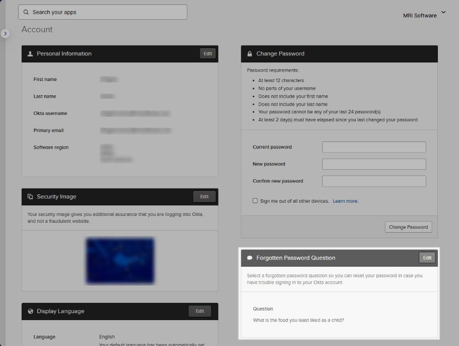This screenshot has width=459, height=346.
Task: Click 'Does not include your last name'
Action: click(293, 104)
